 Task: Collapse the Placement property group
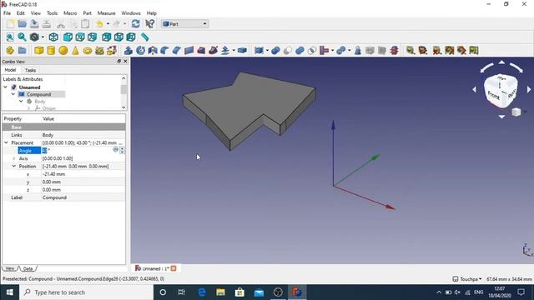6,142
